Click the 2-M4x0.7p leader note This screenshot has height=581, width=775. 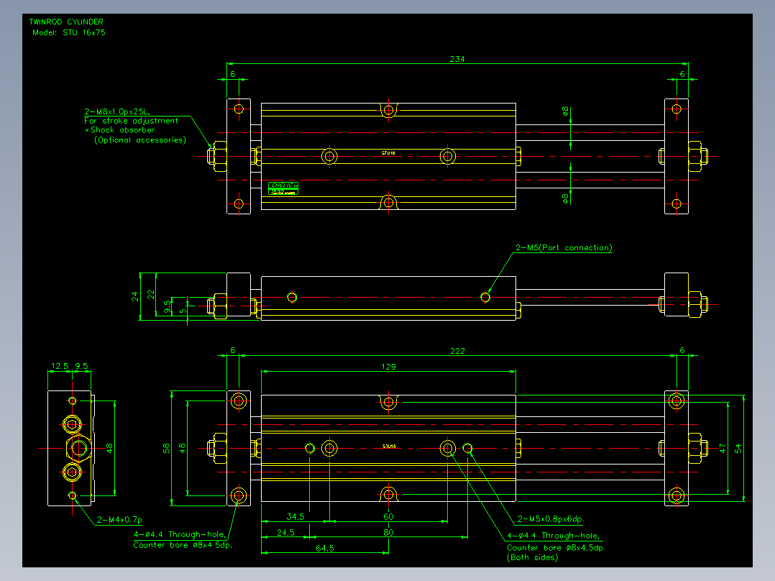click(119, 520)
